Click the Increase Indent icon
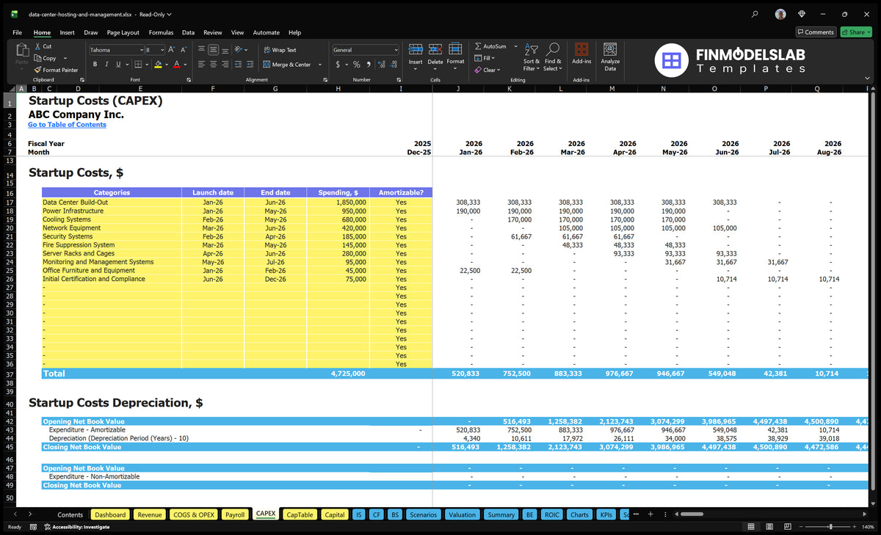Viewport: 881px width, 535px height. (251, 65)
